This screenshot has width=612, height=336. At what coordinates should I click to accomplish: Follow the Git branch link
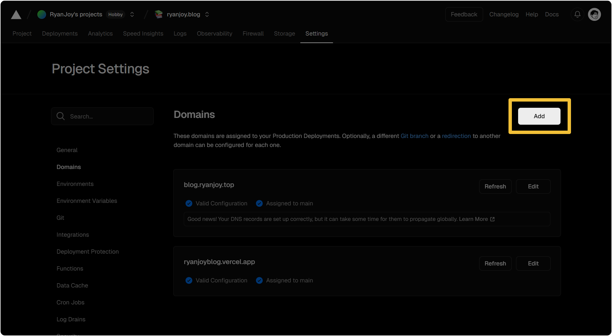pyautogui.click(x=414, y=136)
